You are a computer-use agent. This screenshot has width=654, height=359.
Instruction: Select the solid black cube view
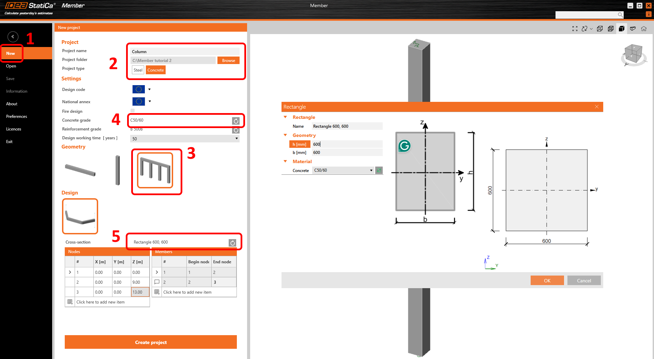[x=622, y=29]
